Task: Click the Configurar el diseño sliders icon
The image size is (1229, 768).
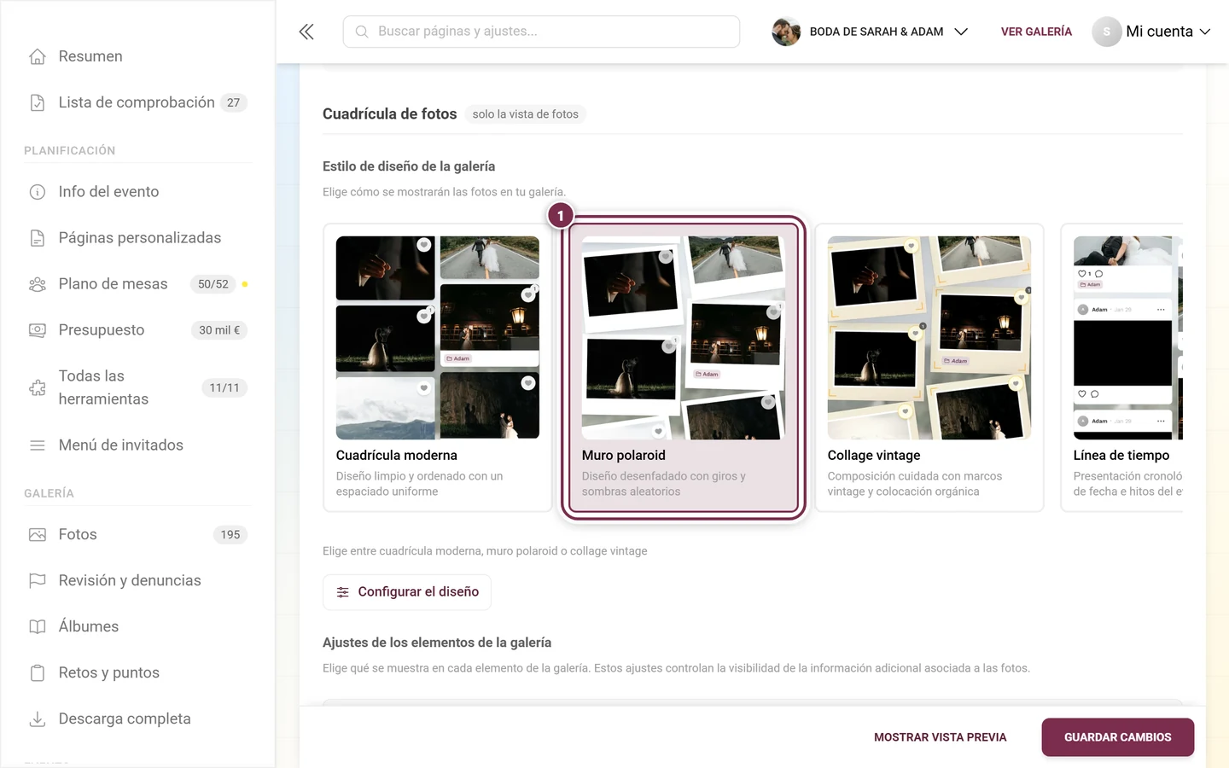Action: coord(343,592)
